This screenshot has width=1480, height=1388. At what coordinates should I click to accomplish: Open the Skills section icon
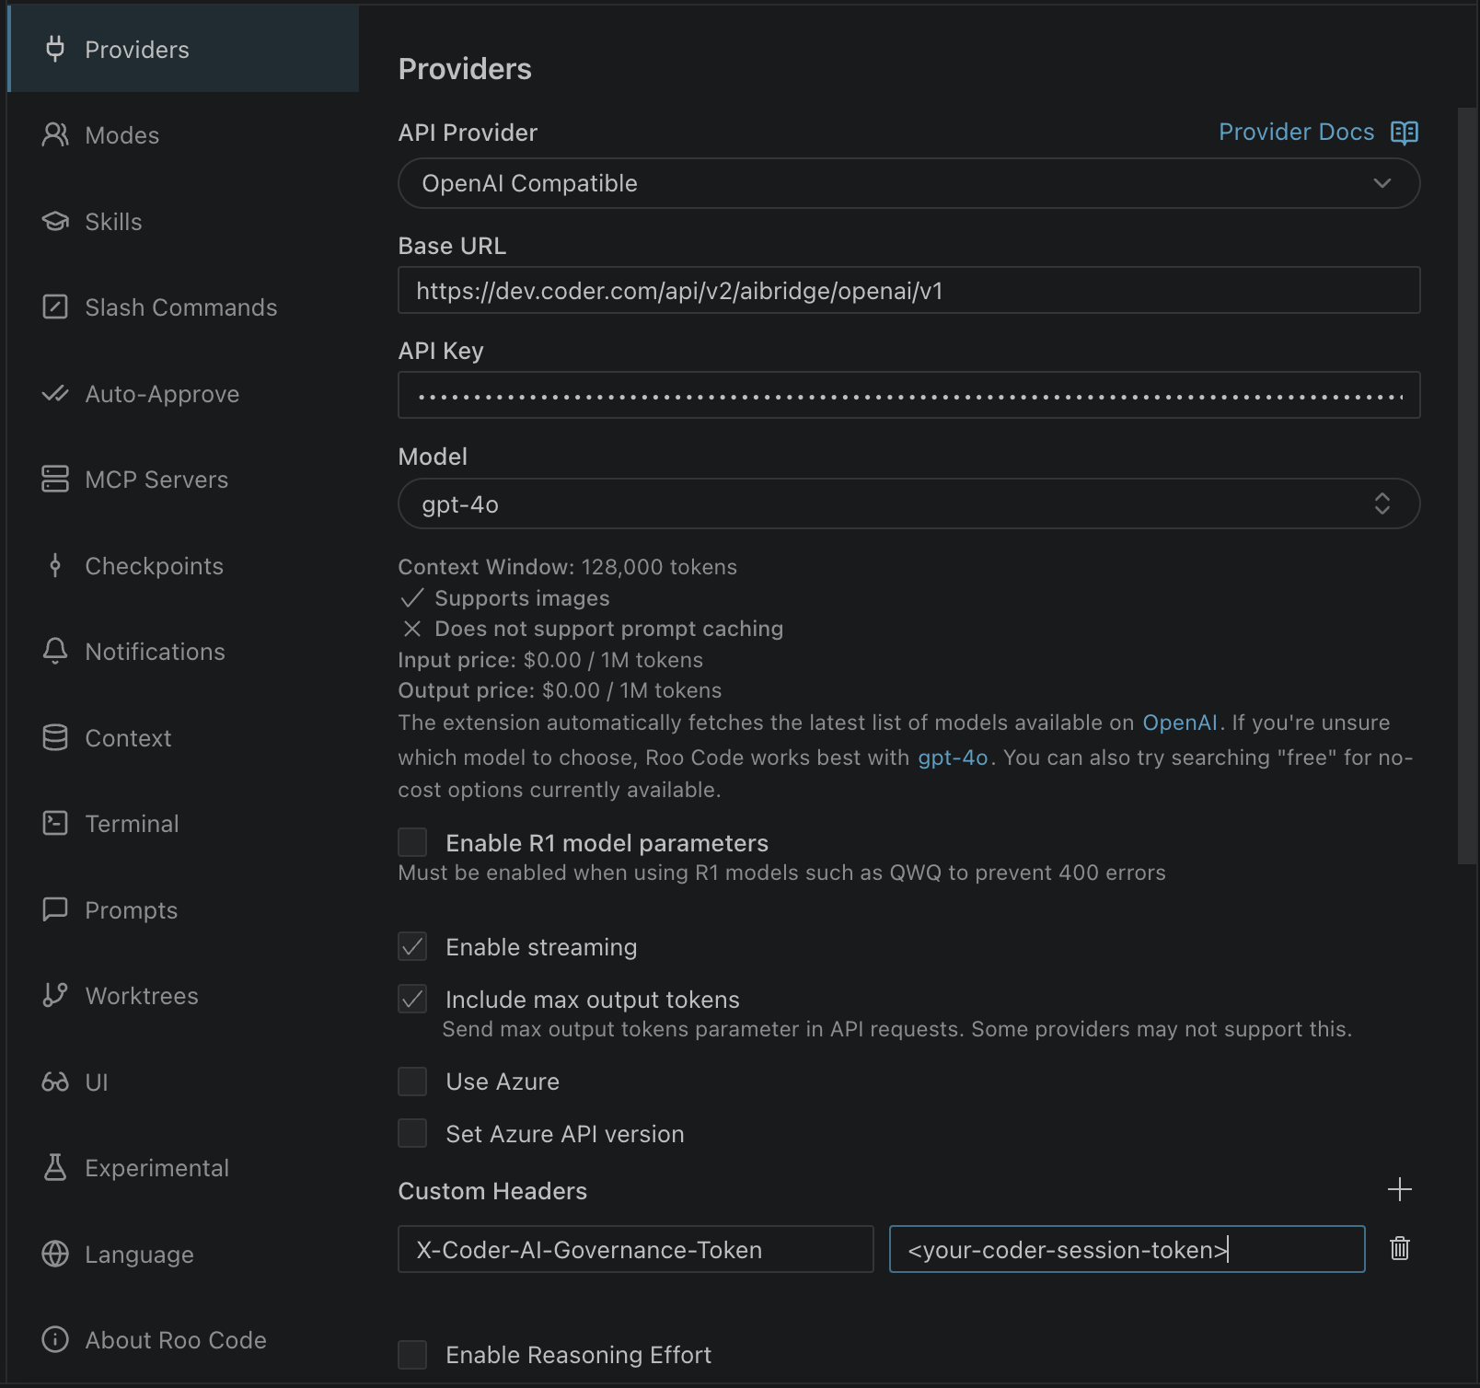click(x=55, y=221)
